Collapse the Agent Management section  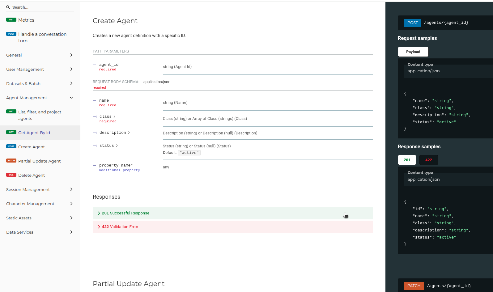pyautogui.click(x=71, y=98)
